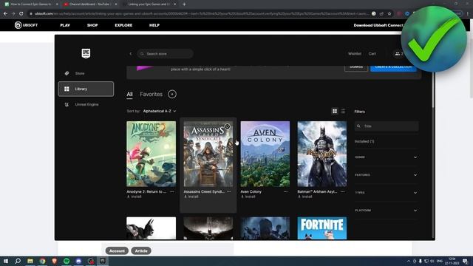Open the Cart link
The image size is (473, 266).
(x=372, y=54)
